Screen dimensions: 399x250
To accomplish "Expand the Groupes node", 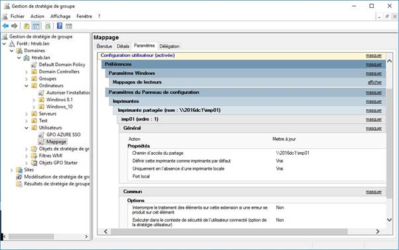I will 27,79.
